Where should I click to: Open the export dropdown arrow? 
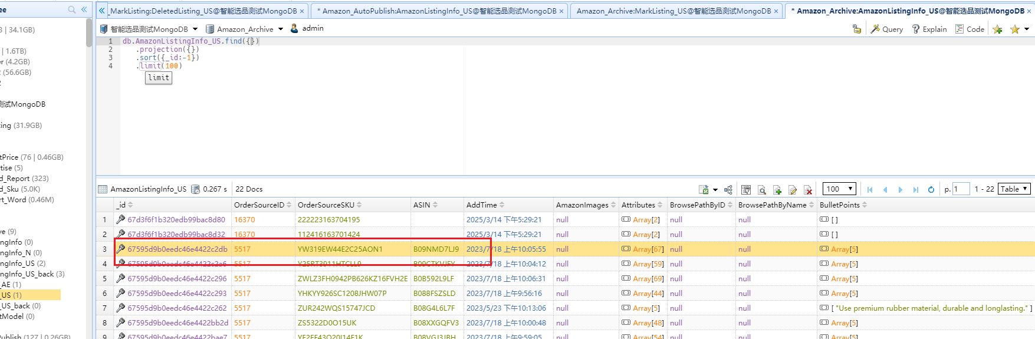coord(715,190)
